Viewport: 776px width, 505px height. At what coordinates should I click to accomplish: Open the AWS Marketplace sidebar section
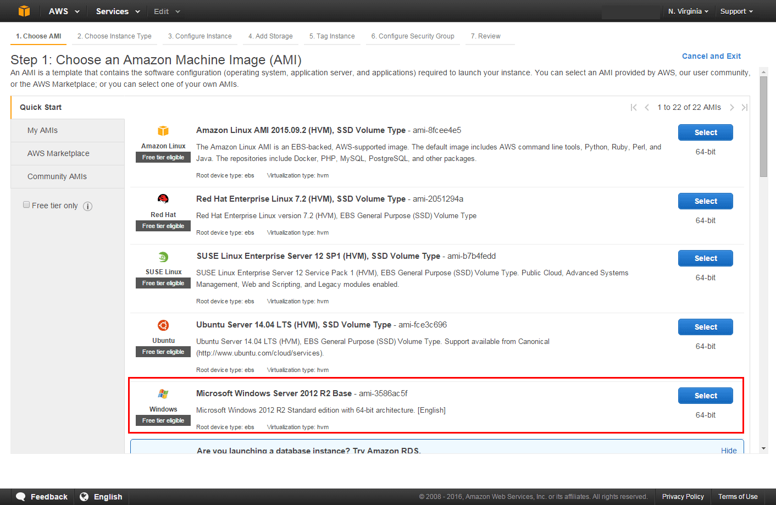coord(57,153)
